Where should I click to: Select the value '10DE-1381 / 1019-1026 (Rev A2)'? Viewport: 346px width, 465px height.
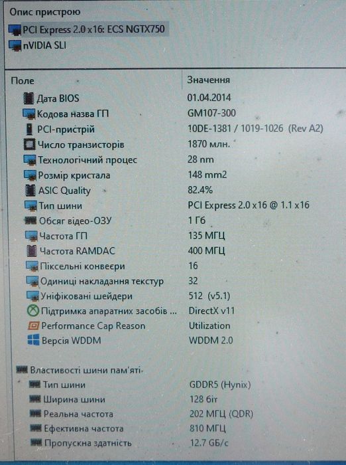(x=255, y=128)
